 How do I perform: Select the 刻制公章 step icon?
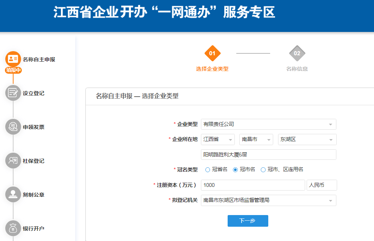coord(12,194)
